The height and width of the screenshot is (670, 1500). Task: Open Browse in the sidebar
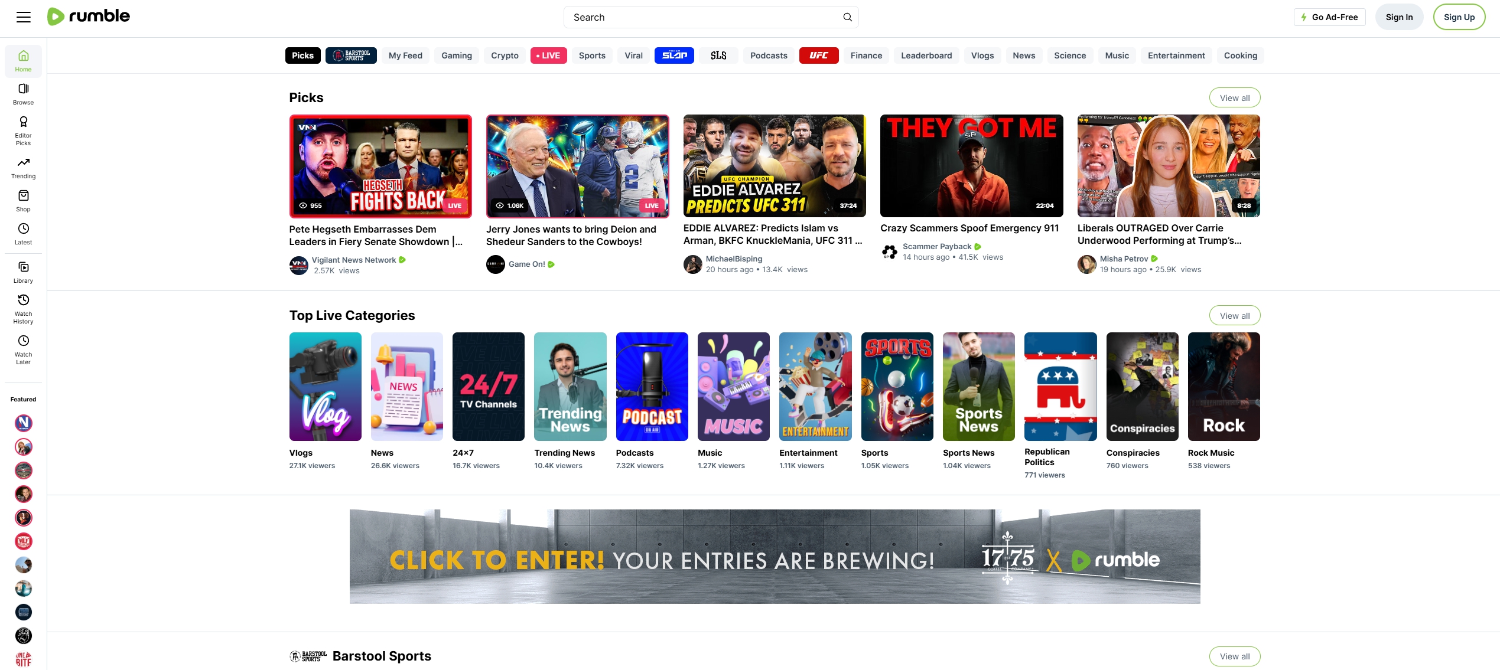point(23,94)
